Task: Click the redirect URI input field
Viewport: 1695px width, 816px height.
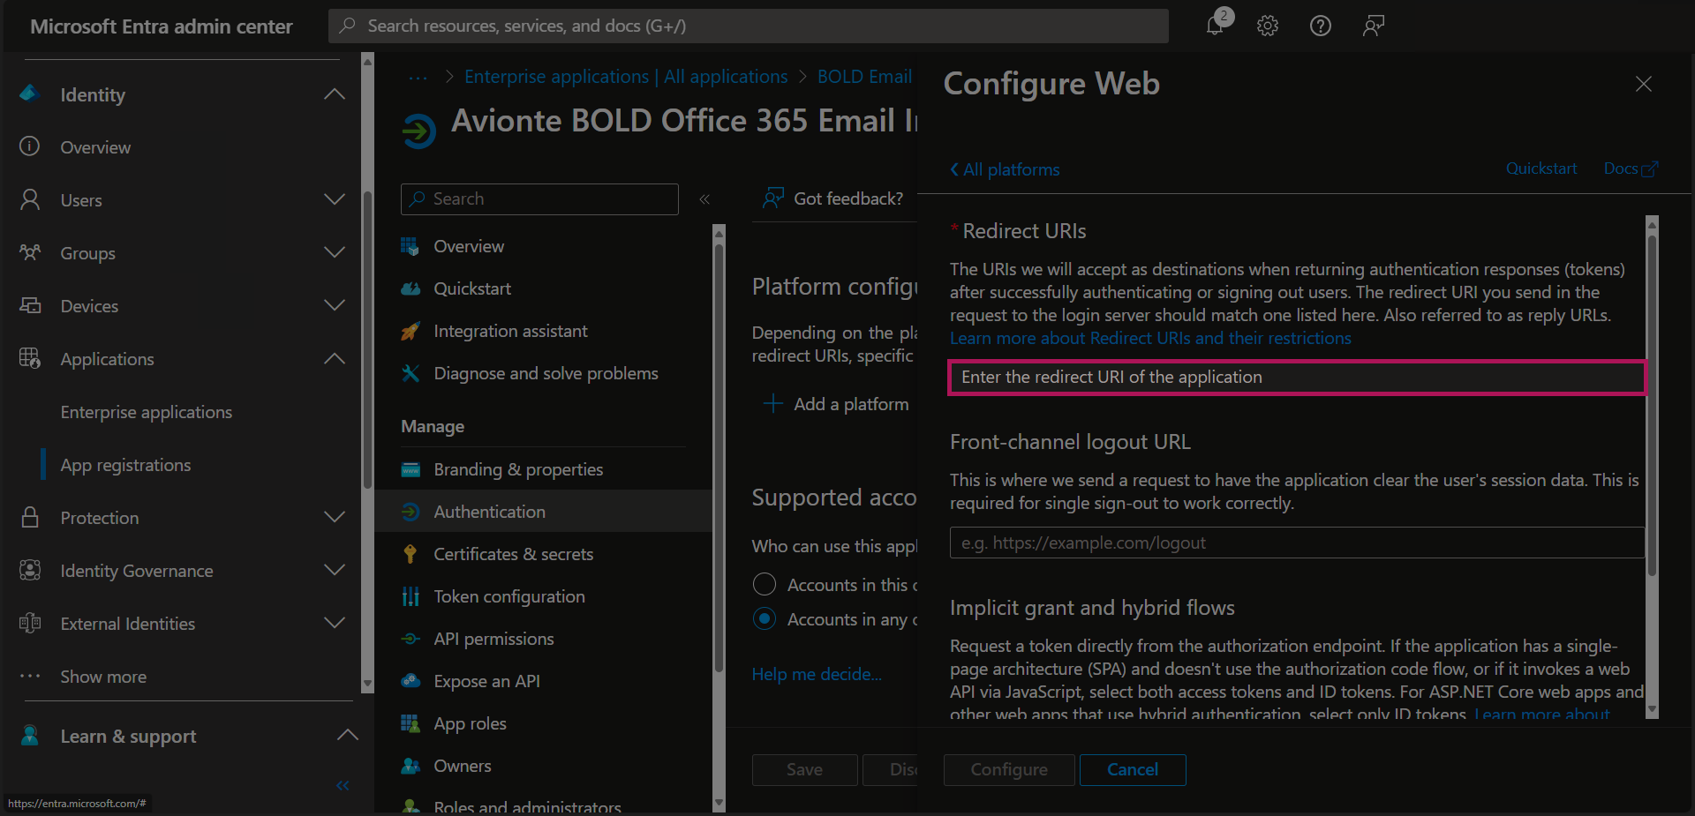Action: [x=1296, y=378]
